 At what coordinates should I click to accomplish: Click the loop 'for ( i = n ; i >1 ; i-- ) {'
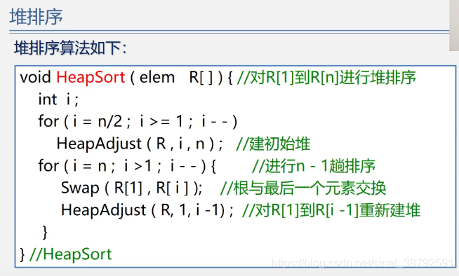tap(127, 166)
